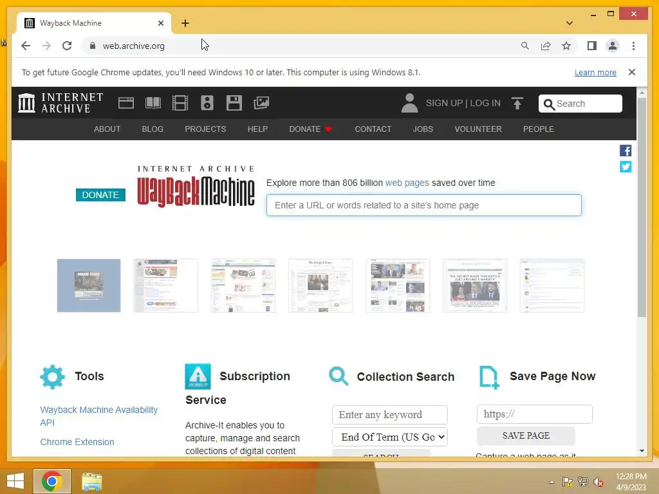Open the ABOUT menu item
This screenshot has width=659, height=494.
coord(107,129)
